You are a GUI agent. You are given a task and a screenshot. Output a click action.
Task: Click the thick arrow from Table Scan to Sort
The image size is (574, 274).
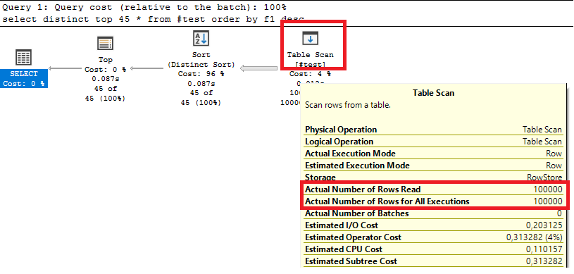click(x=258, y=68)
